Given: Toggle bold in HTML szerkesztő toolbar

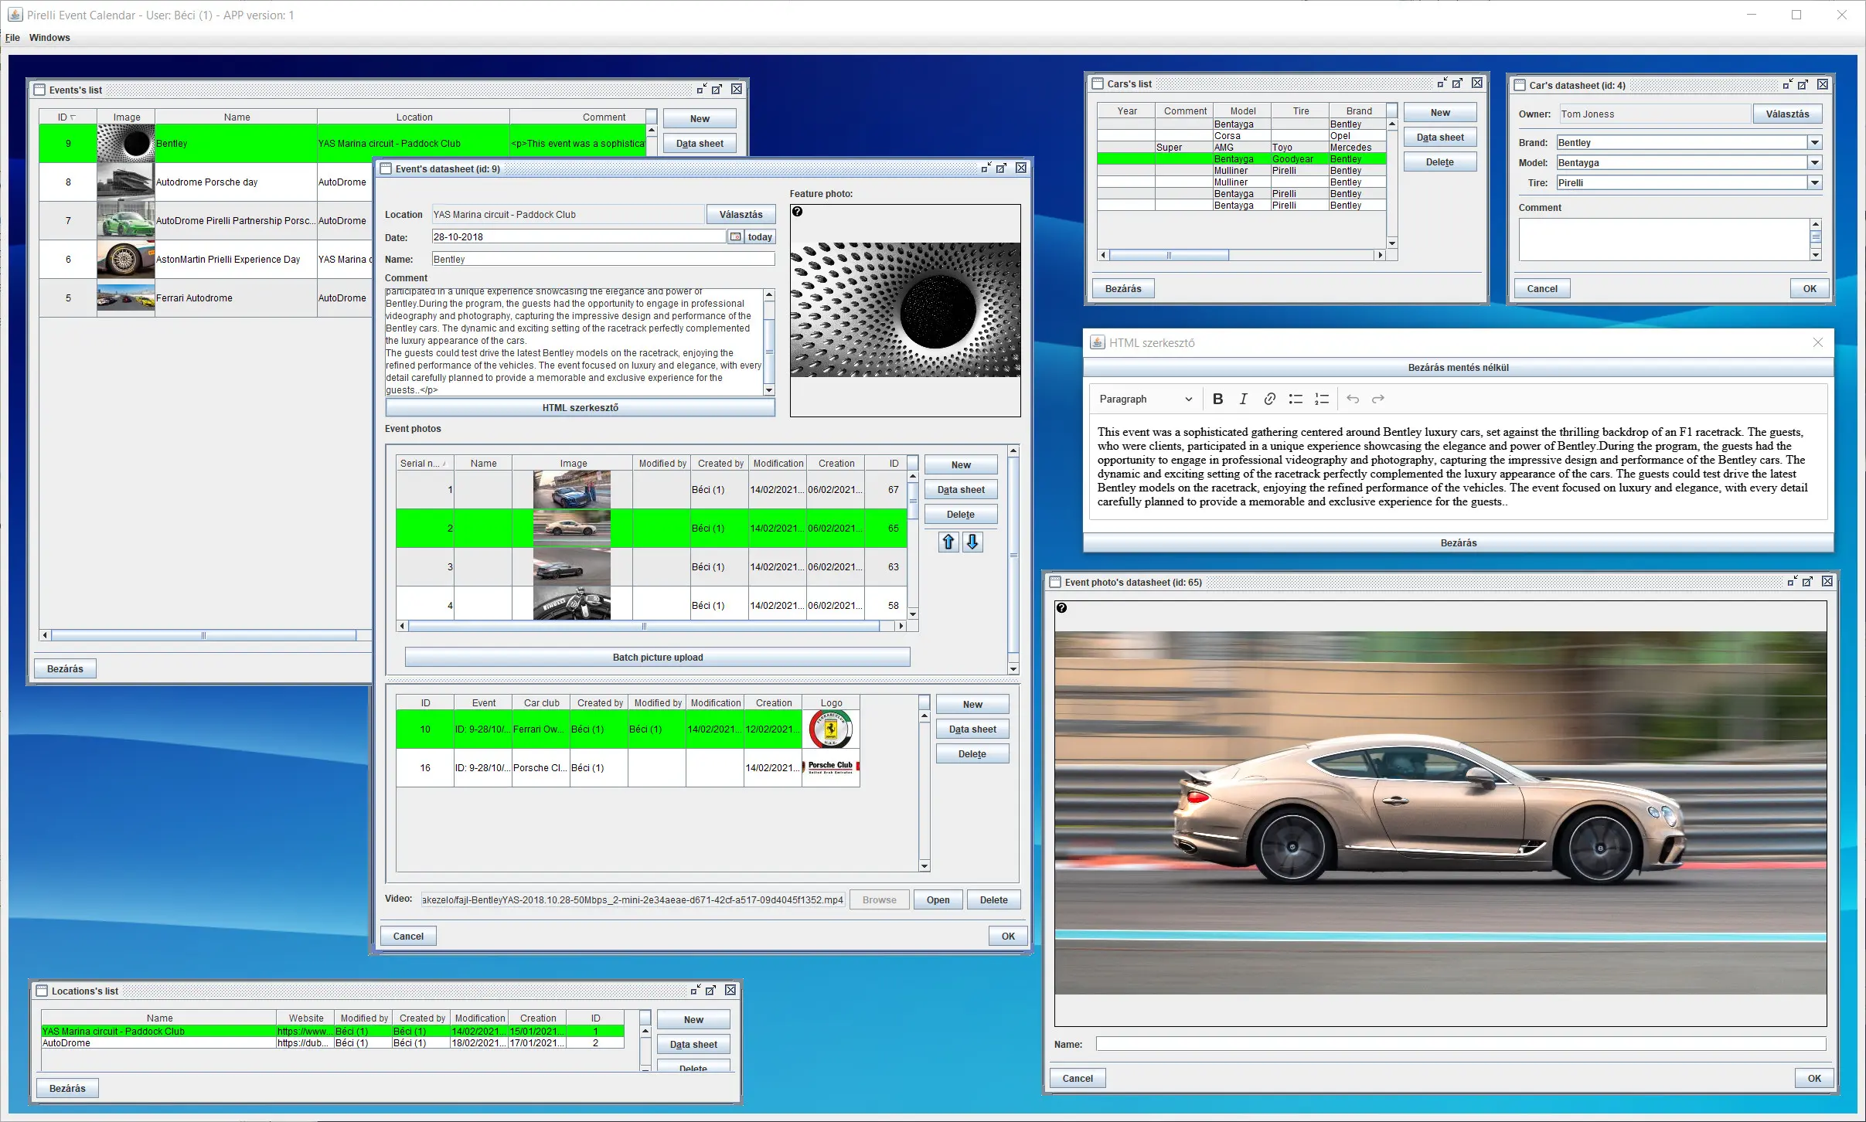Looking at the screenshot, I should [1217, 399].
